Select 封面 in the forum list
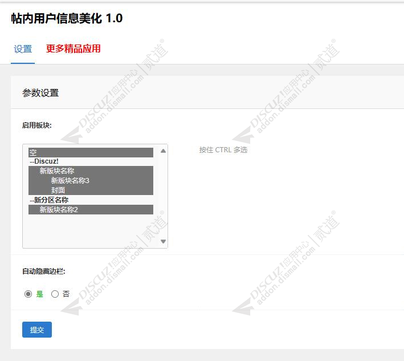This screenshot has height=361, width=404. coord(91,190)
